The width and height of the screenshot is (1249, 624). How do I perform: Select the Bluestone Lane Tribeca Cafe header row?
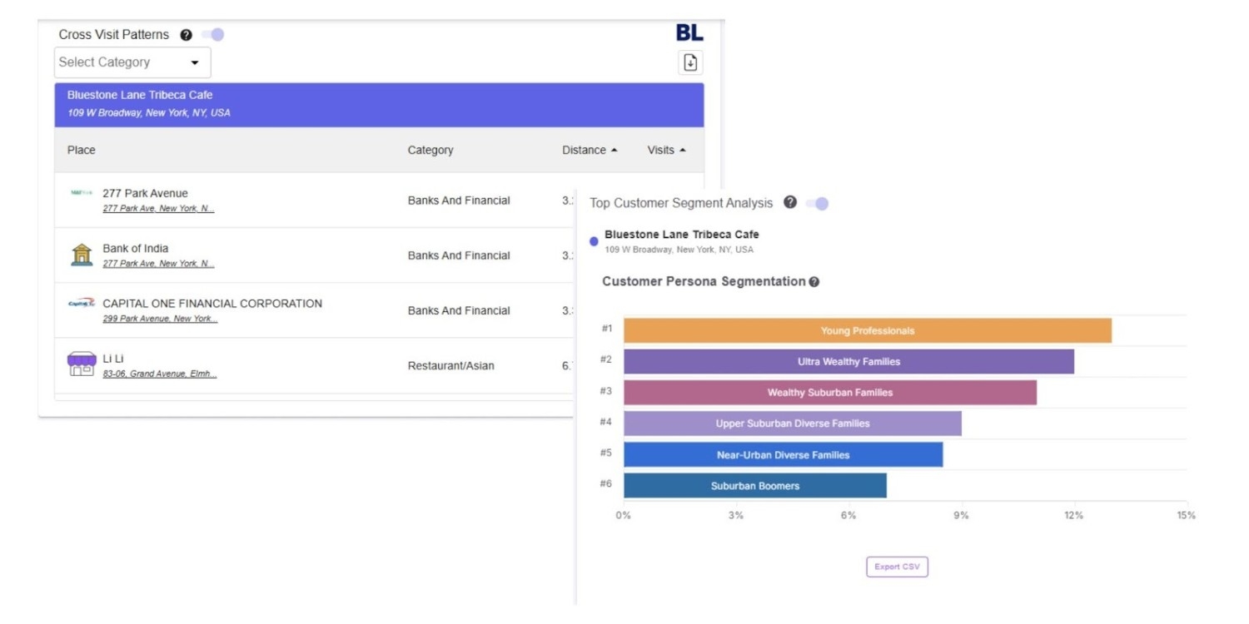click(379, 105)
